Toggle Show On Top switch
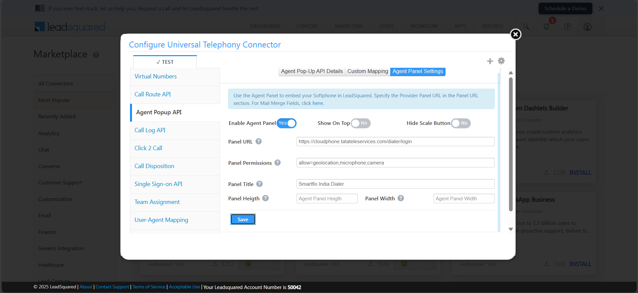Image resolution: width=638 pixels, height=293 pixels. 361,123
